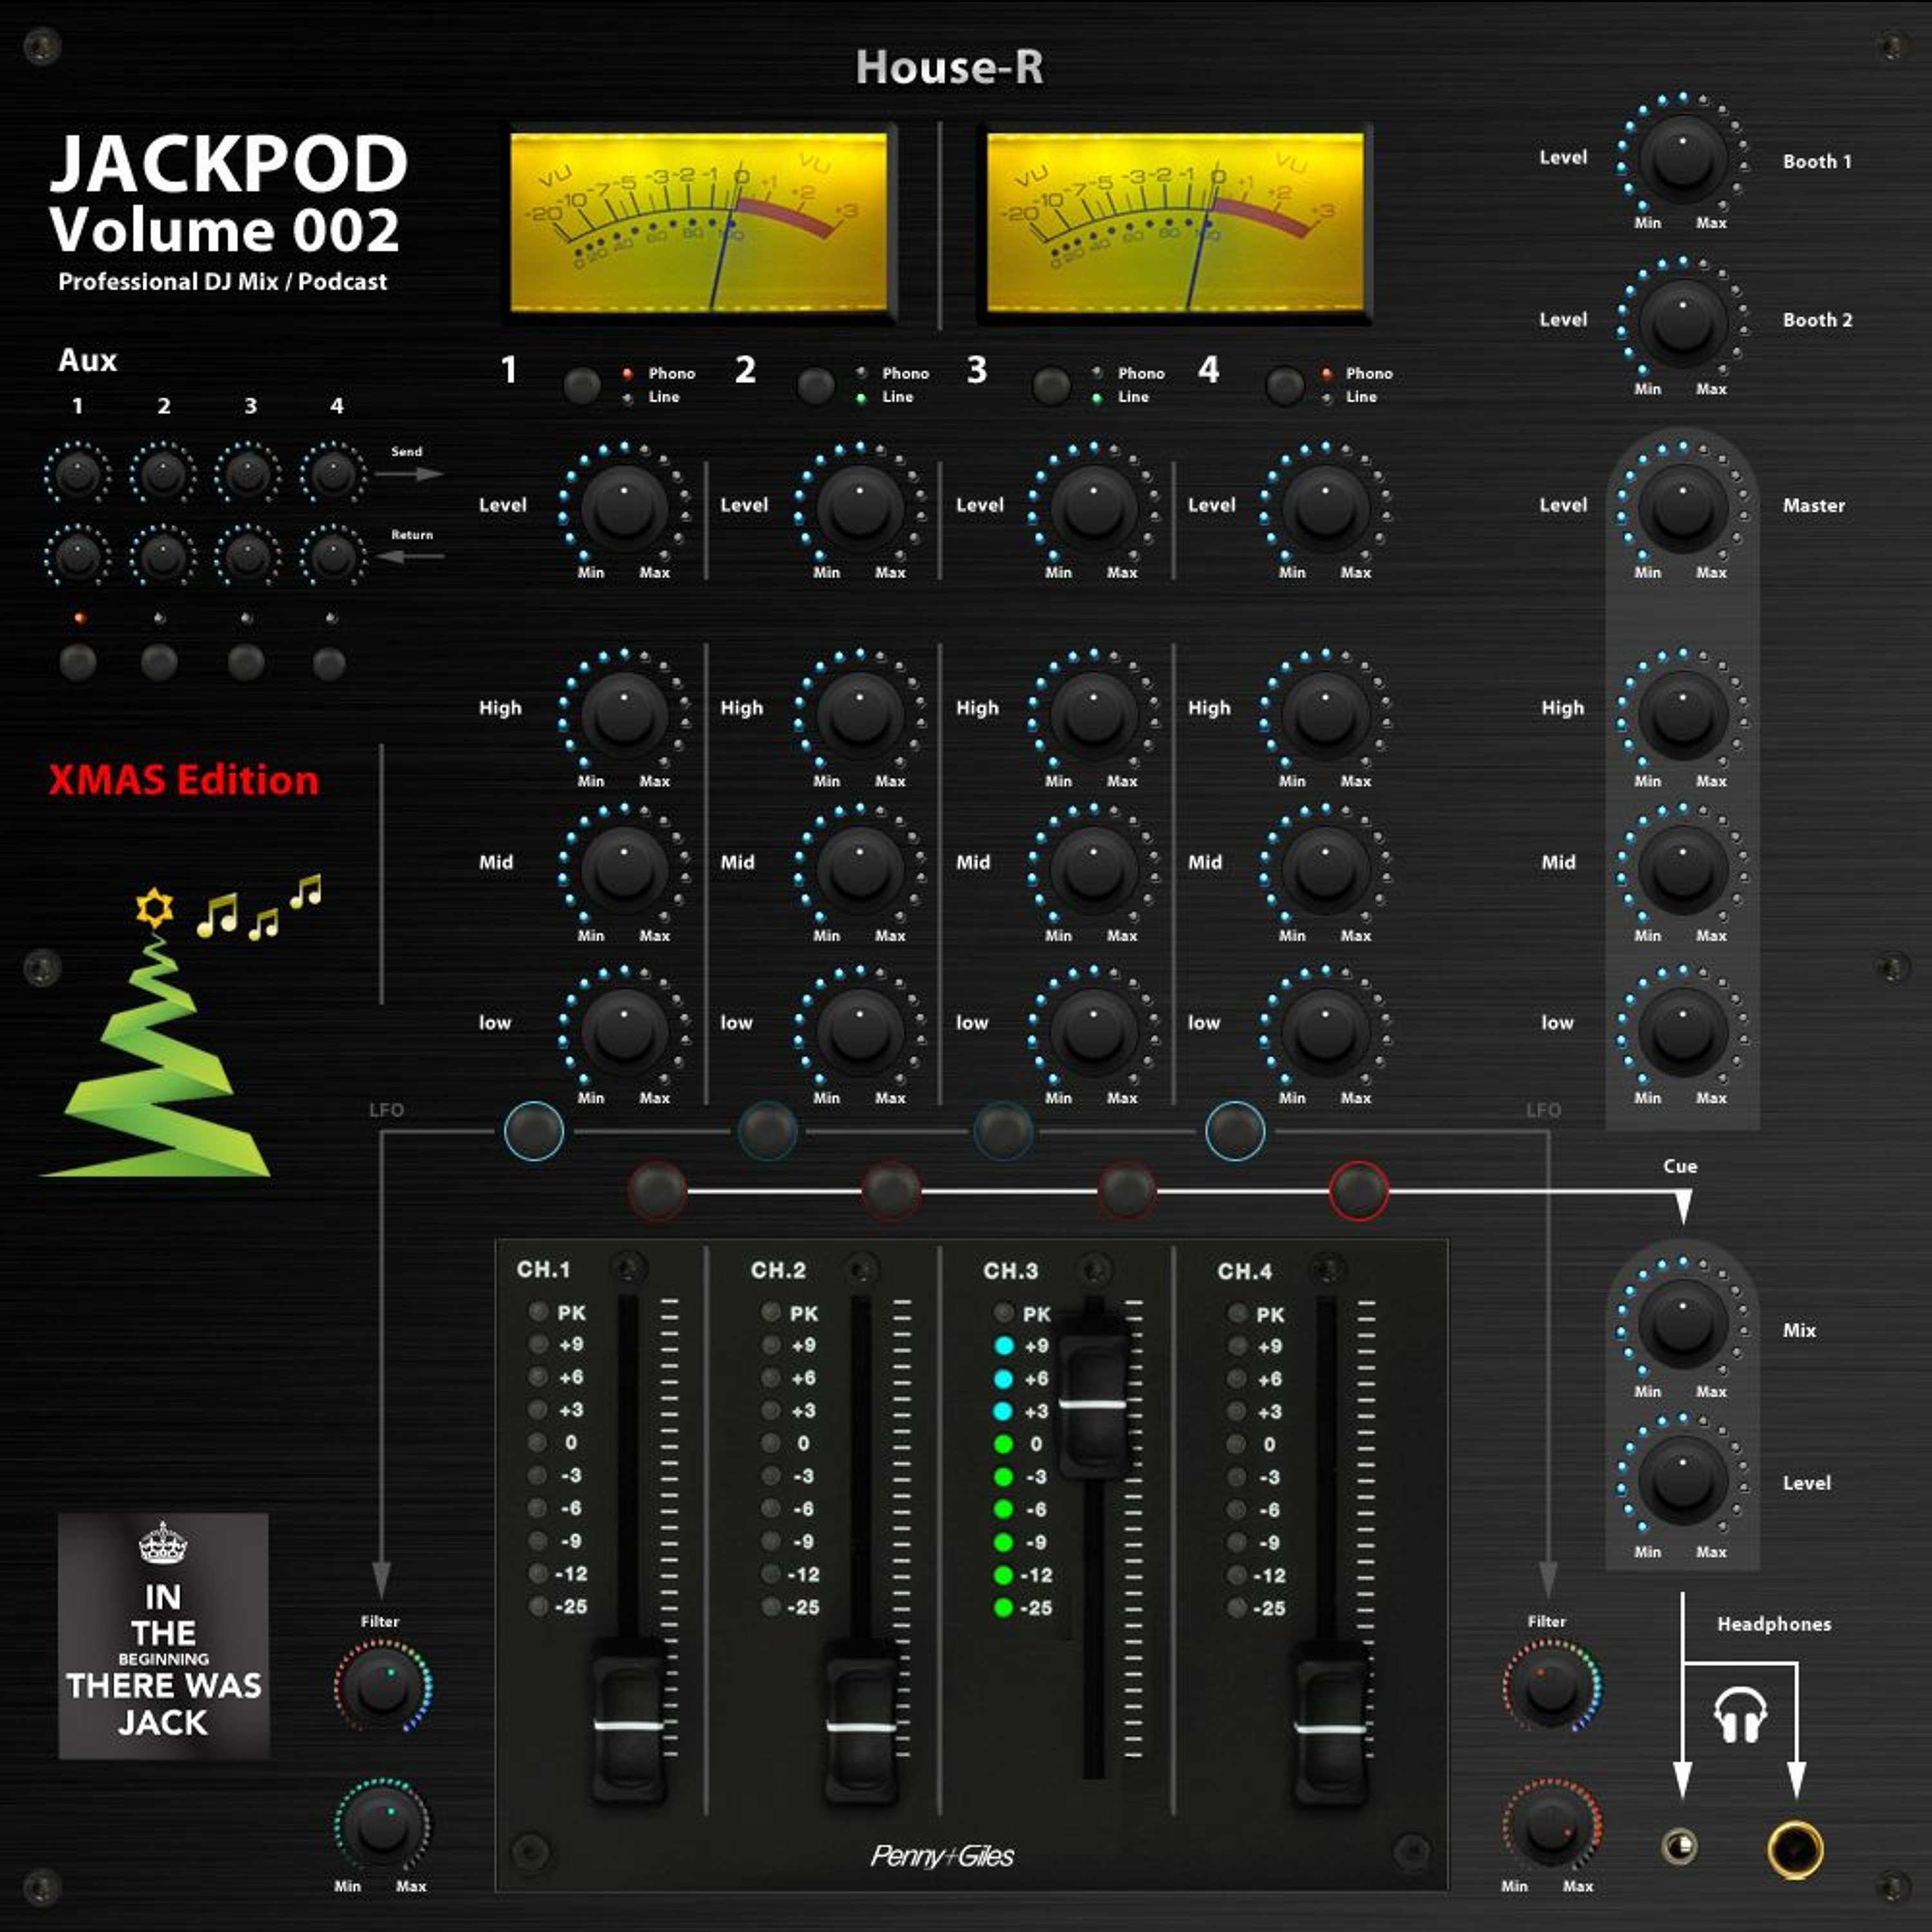Click the 'In the beginning there was Jack' poster
This screenshot has width=1932, height=1932.
tap(164, 1636)
